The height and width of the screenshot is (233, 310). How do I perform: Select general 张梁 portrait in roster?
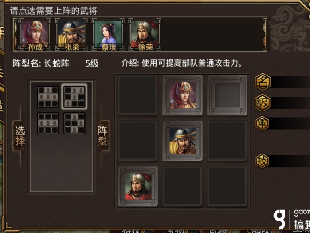pos(71,35)
